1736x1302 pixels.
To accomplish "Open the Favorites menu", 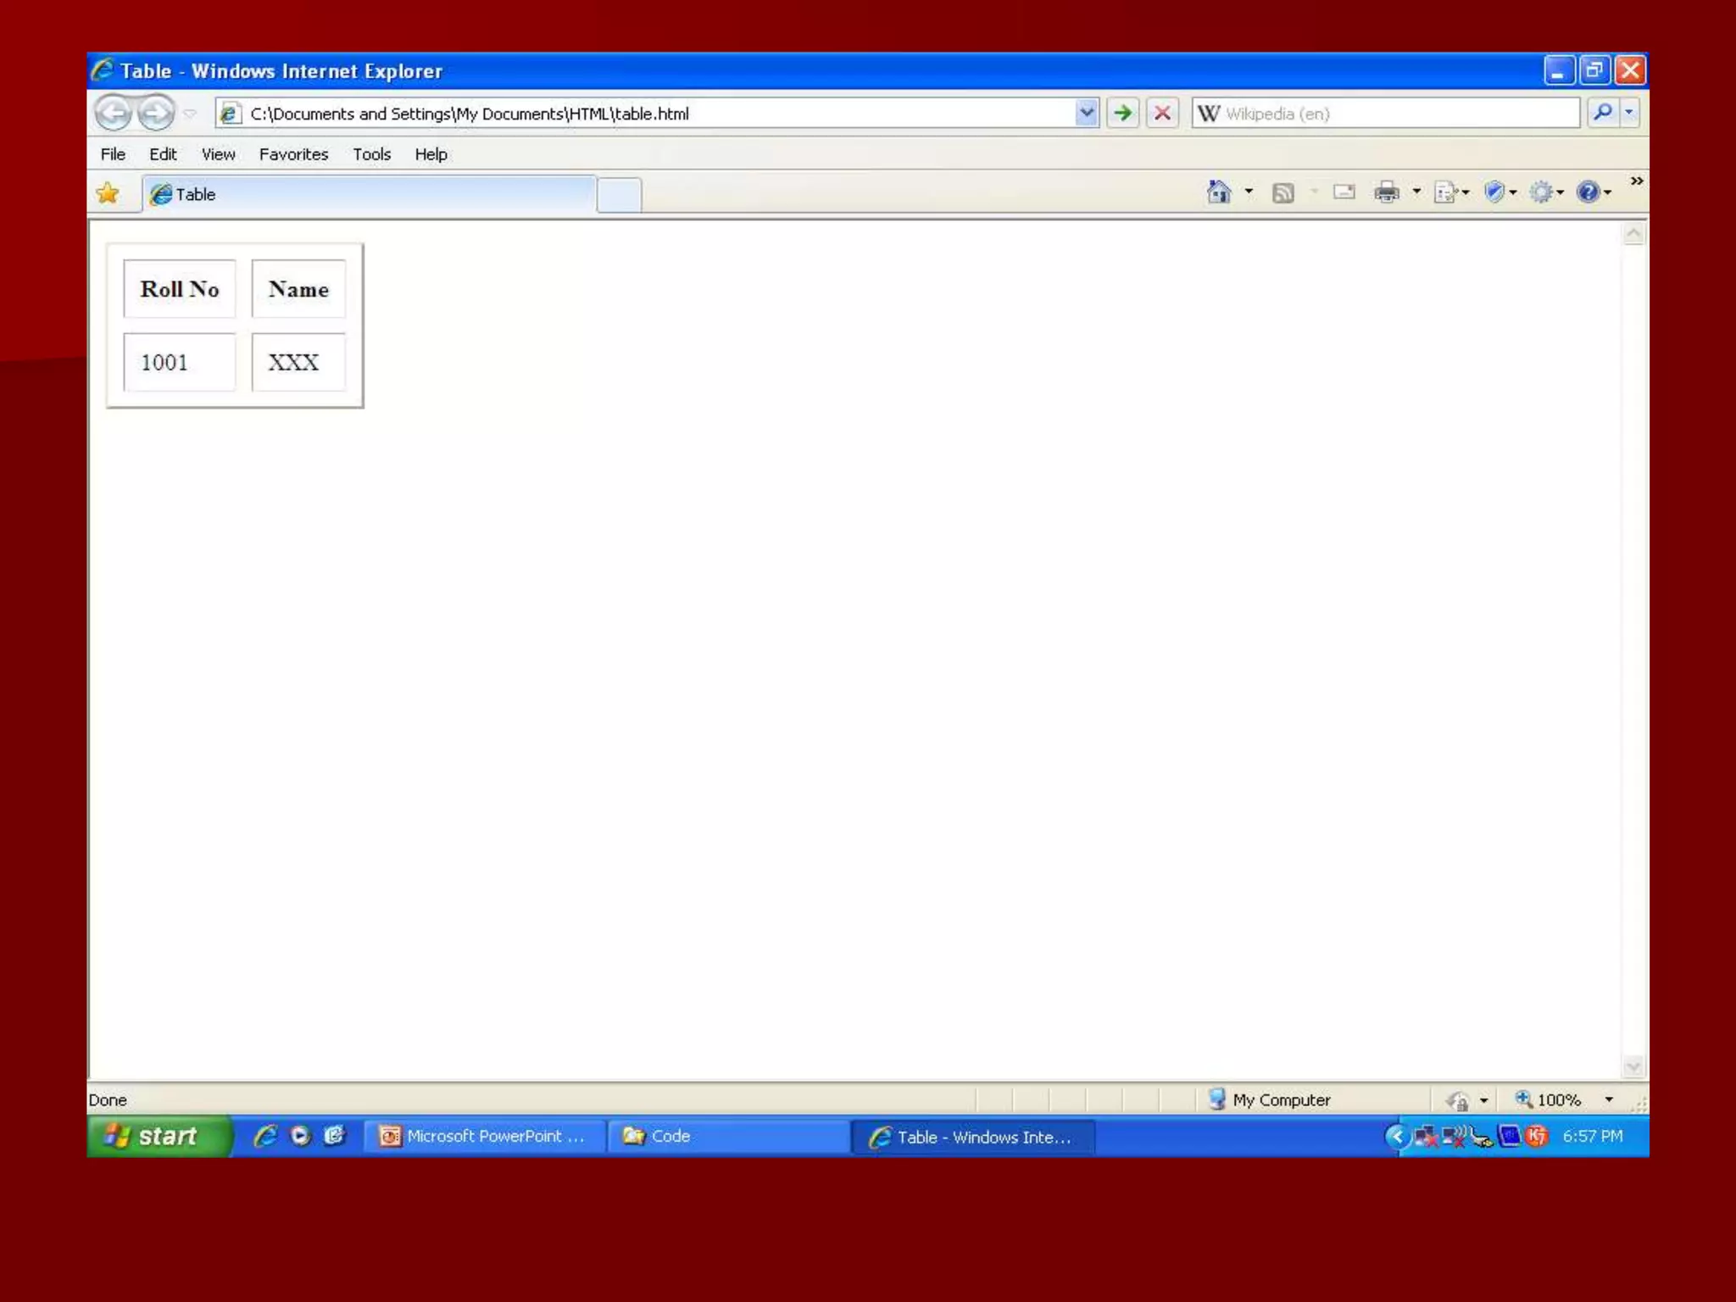I will tap(293, 154).
